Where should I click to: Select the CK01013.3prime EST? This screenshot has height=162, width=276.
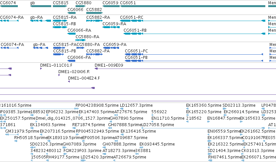242,154
